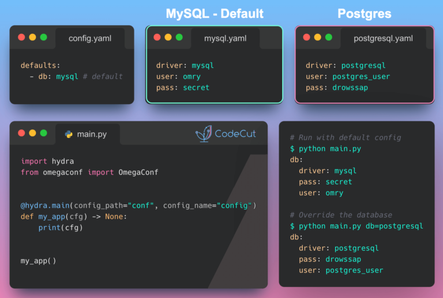443x298 pixels.
Task: Click the 'my_app()' call line
Action: 39,261
